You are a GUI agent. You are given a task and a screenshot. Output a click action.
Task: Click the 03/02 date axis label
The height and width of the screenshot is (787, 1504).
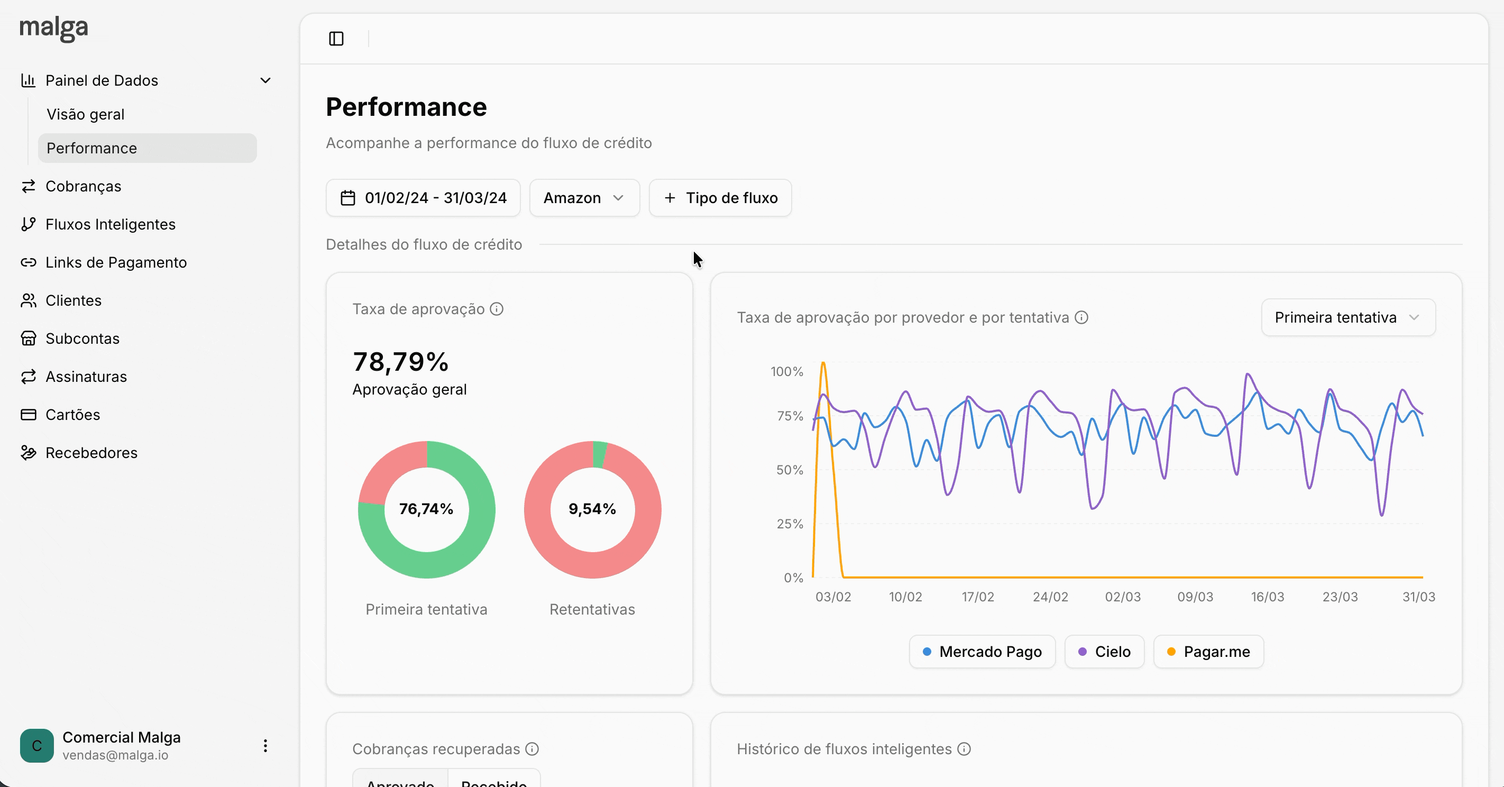(833, 597)
